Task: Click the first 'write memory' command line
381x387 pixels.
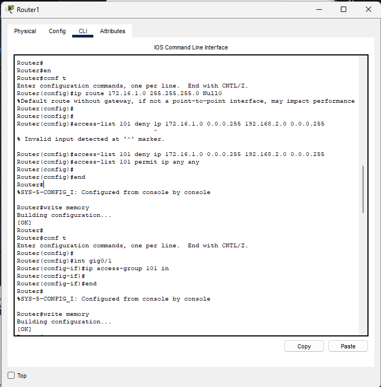Action: coord(53,208)
